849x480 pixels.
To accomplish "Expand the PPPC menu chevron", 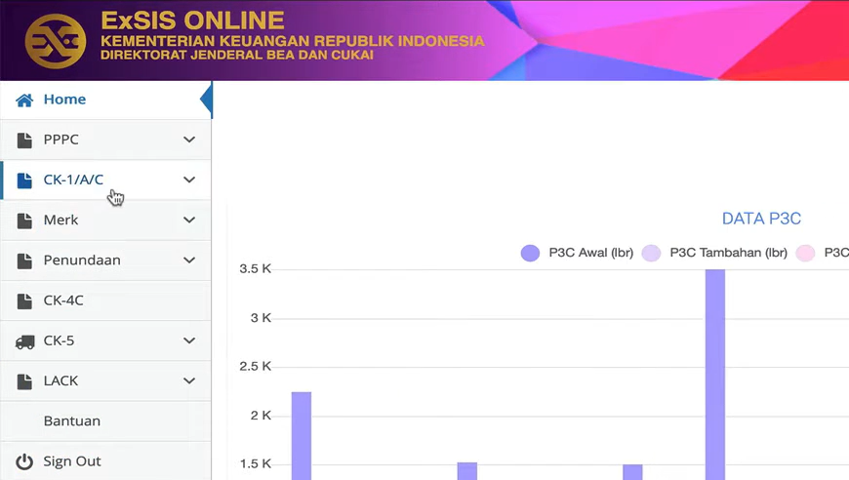I will [189, 140].
